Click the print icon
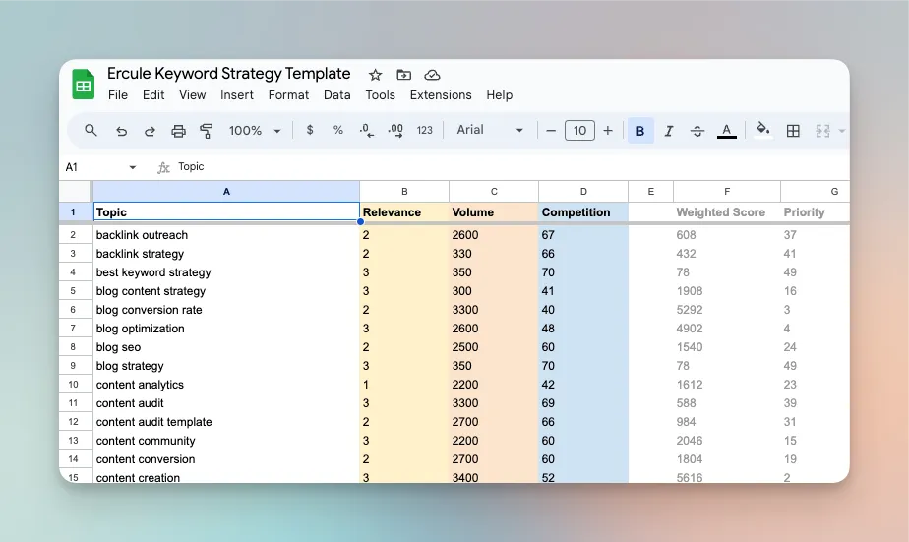The image size is (909, 542). click(178, 131)
